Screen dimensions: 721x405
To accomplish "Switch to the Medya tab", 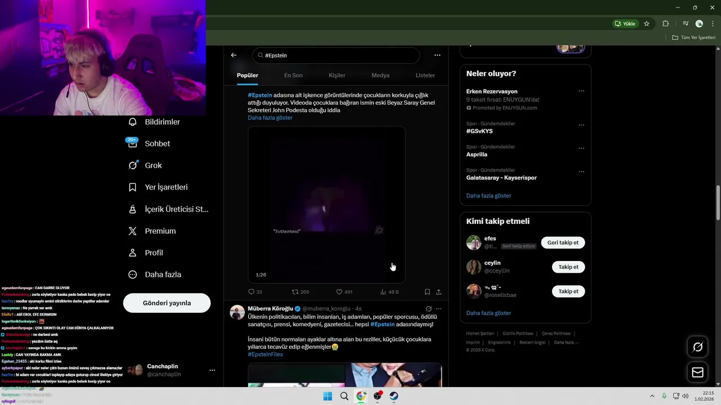I will tap(380, 75).
